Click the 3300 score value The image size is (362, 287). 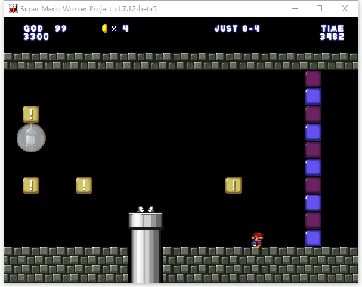pos(36,36)
